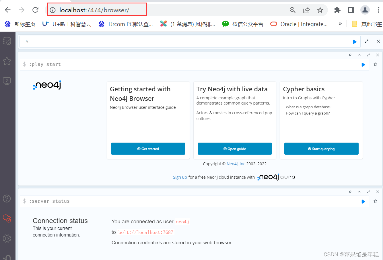Open the U+新工科智慧云 bookmark

67,24
